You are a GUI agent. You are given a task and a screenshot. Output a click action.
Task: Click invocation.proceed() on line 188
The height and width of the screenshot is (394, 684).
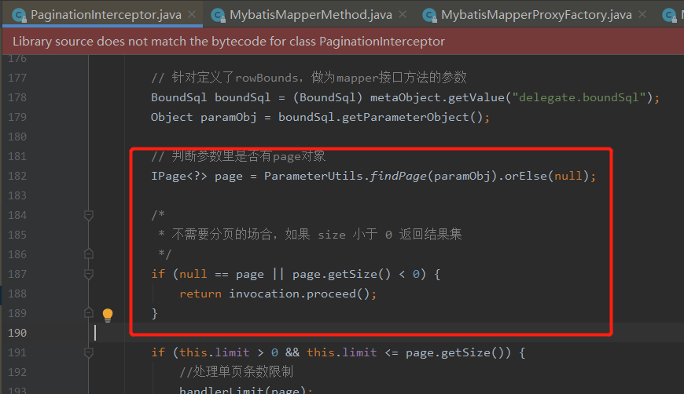(x=300, y=294)
